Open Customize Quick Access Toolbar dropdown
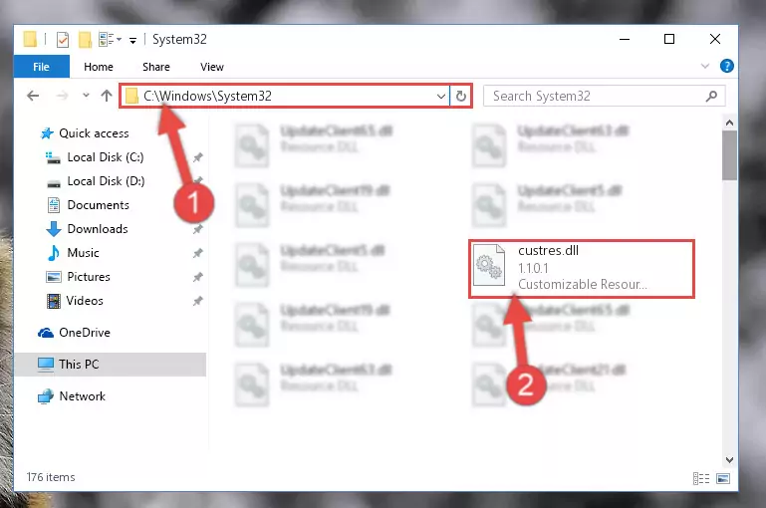This screenshot has height=508, width=766. tap(132, 41)
